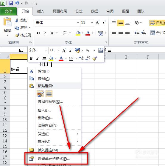165x166 pixels.
Task: Choose 设置单元格格式(F)... from context menu
Action: pos(54,159)
